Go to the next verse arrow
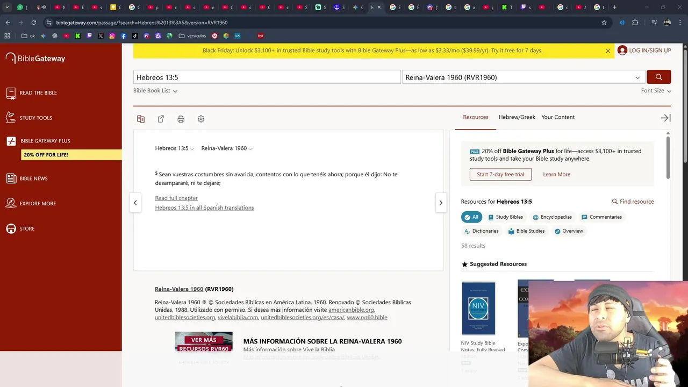Screen dimensions: 688x387 pos(441,203)
